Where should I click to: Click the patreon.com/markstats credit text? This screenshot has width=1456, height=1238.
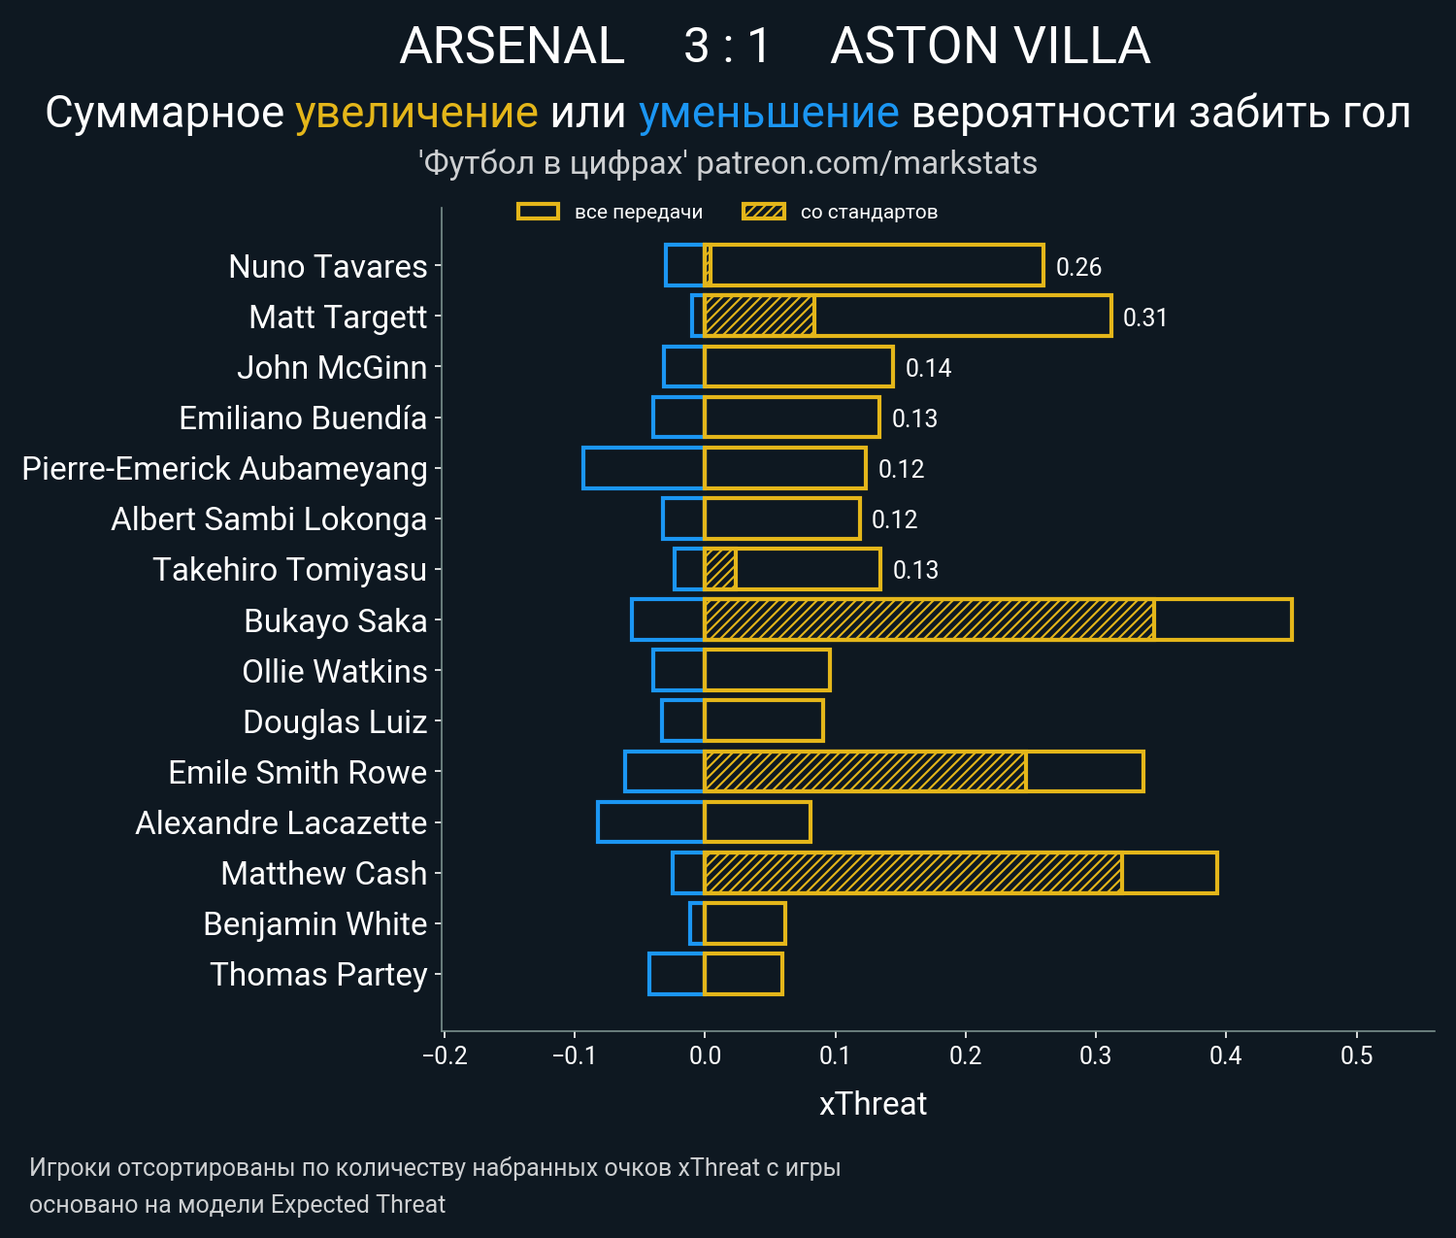click(x=867, y=163)
